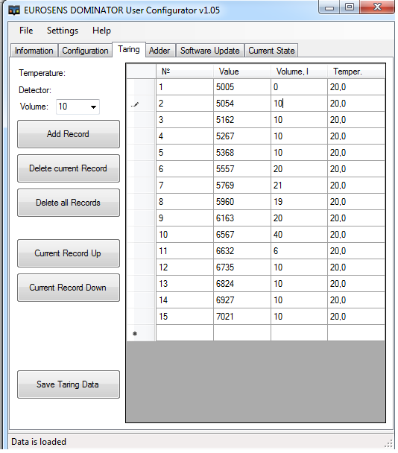Select Volume cell 40 in row 10

tap(299, 234)
